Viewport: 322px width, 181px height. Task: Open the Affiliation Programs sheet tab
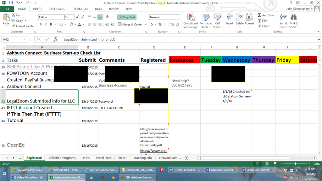pos(62,158)
